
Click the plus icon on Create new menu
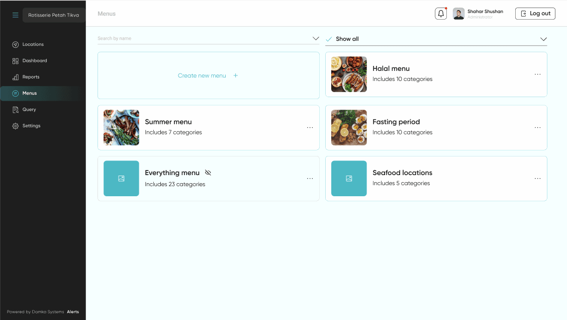pyautogui.click(x=235, y=75)
